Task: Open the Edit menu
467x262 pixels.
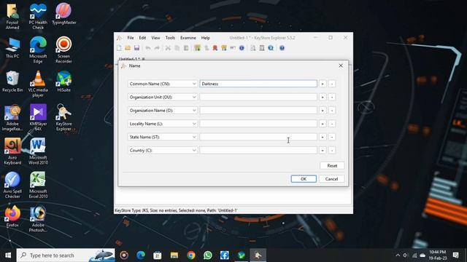Action: click(x=142, y=38)
